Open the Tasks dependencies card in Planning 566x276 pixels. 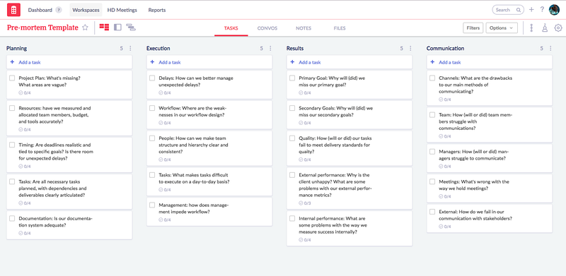coord(69,192)
